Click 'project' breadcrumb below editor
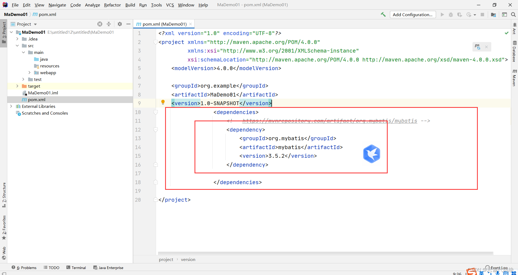This screenshot has width=518, height=275. click(x=166, y=259)
